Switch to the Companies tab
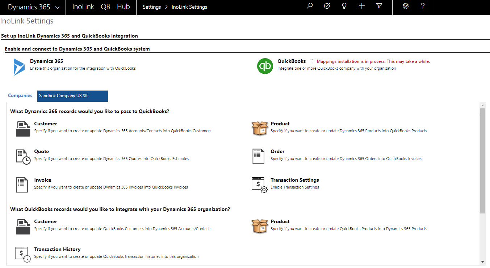The height and width of the screenshot is (268, 490). coord(20,96)
